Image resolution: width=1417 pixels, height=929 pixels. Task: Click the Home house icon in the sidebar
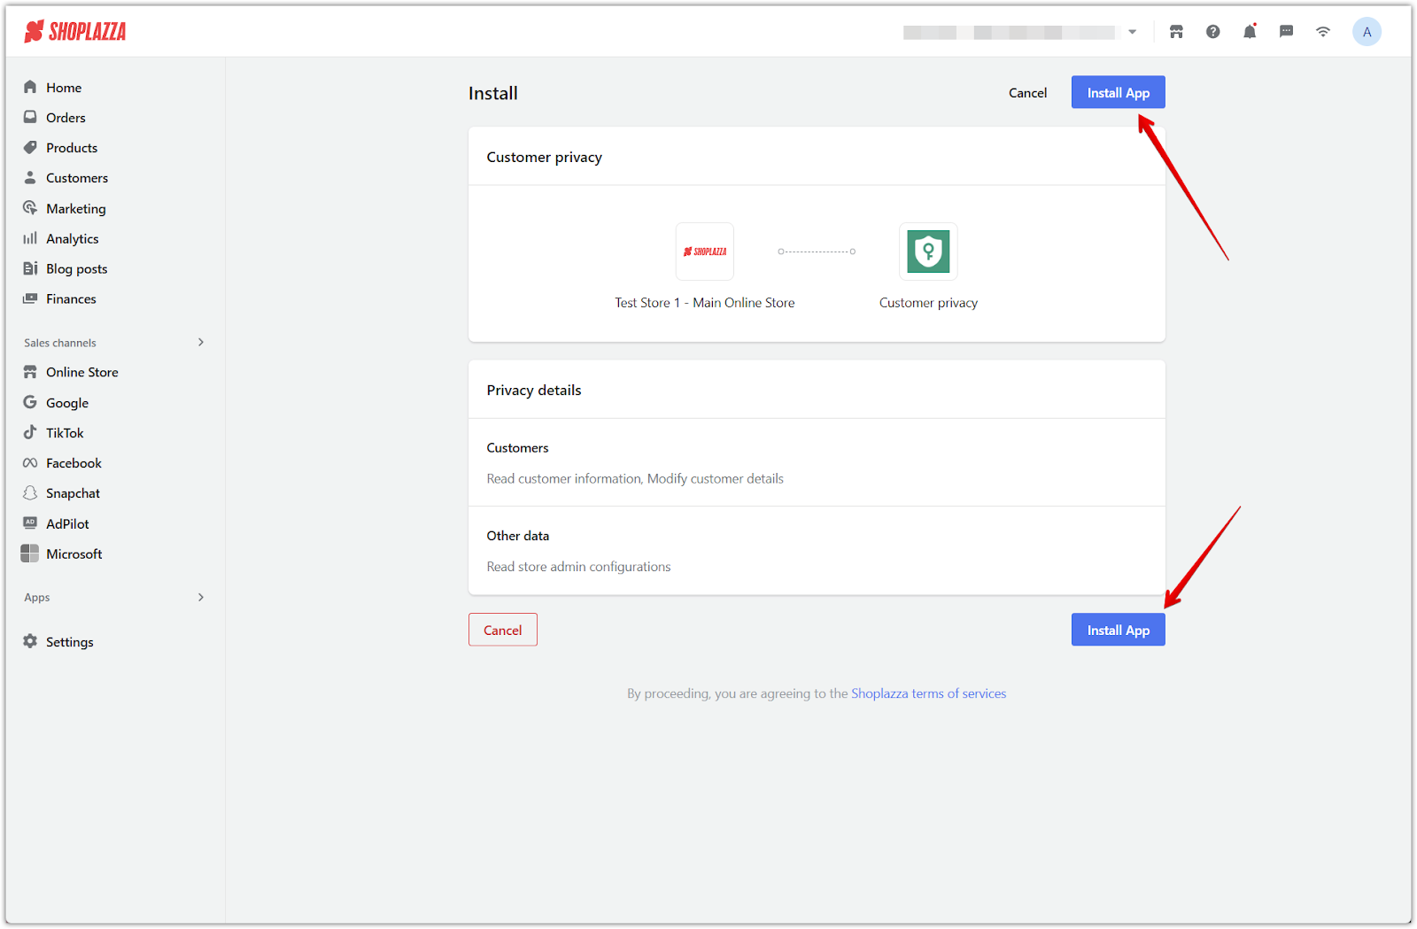point(30,87)
